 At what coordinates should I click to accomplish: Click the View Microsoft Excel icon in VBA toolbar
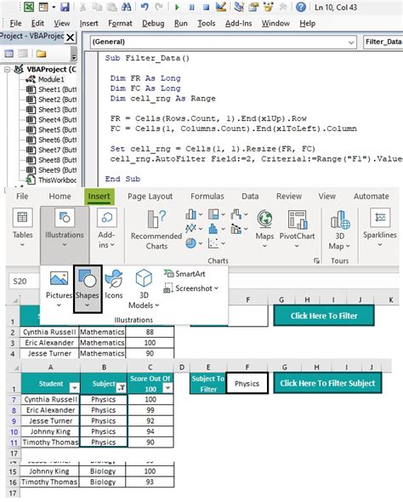(x=29, y=7)
